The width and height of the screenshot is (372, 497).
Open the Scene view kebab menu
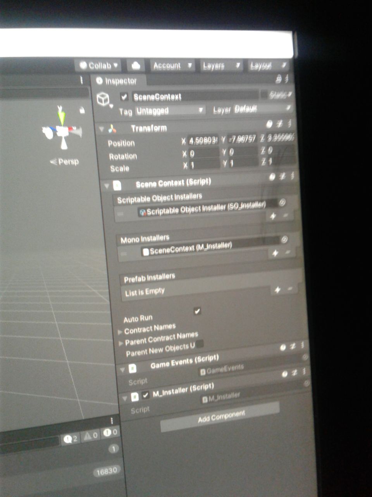click(x=81, y=80)
